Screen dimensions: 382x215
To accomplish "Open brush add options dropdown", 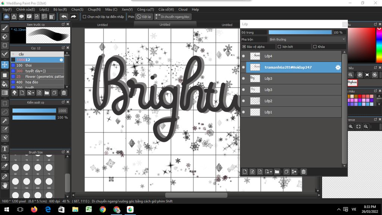I will coord(33,93).
